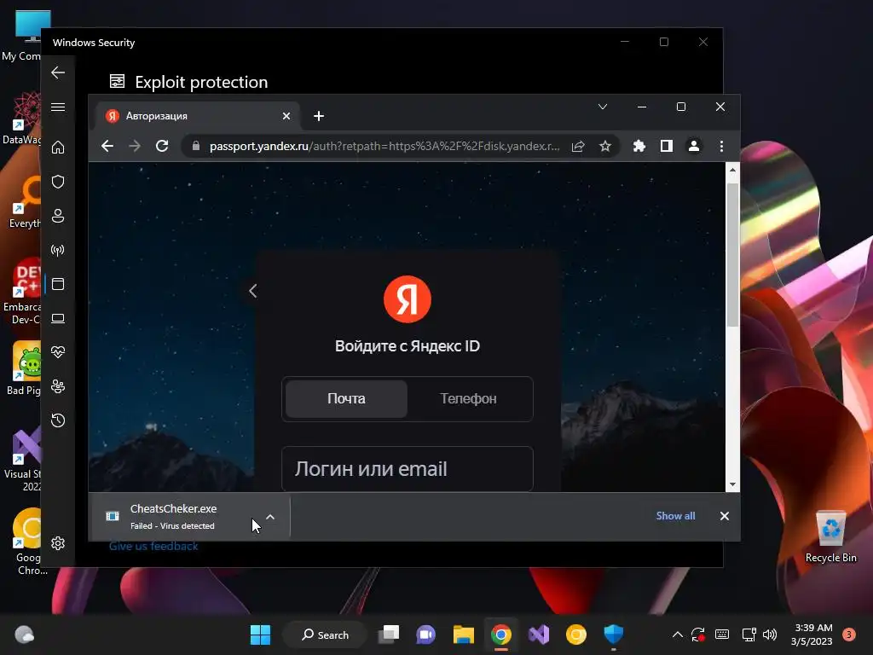Image resolution: width=873 pixels, height=655 pixels.
Task: Click the sync update tray icon
Action: pos(698,635)
